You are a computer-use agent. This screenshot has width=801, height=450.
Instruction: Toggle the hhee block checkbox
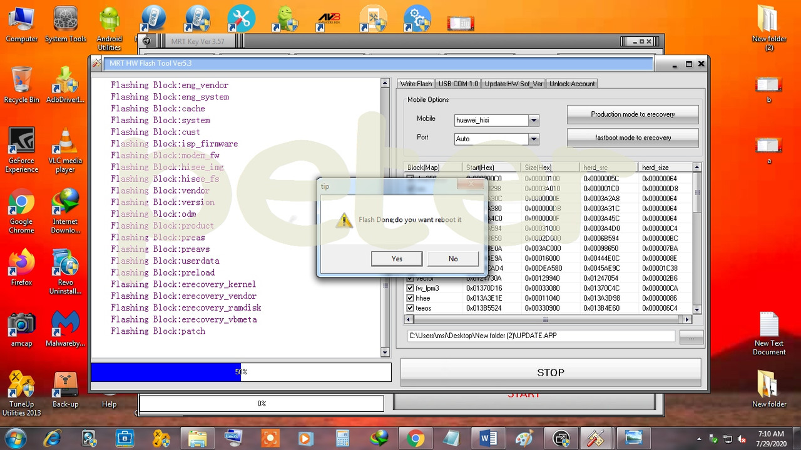(411, 298)
